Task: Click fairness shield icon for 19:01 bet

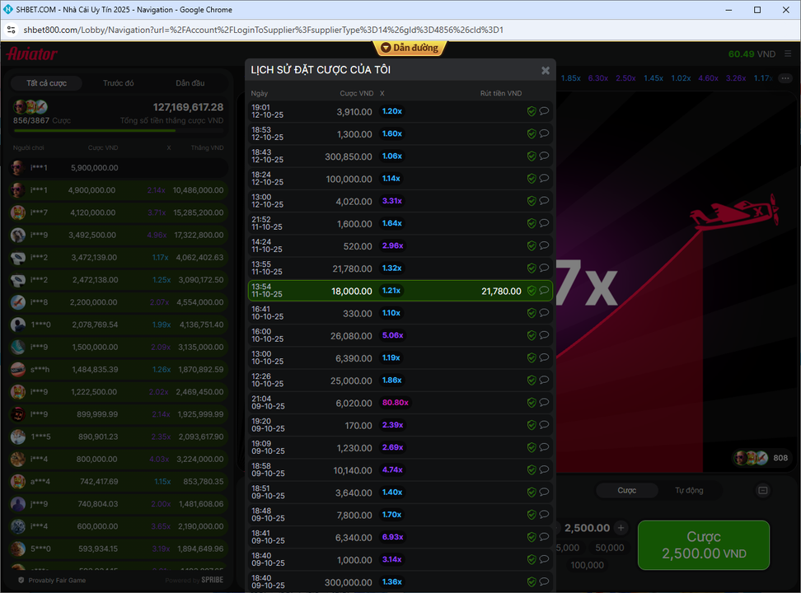Action: [532, 111]
